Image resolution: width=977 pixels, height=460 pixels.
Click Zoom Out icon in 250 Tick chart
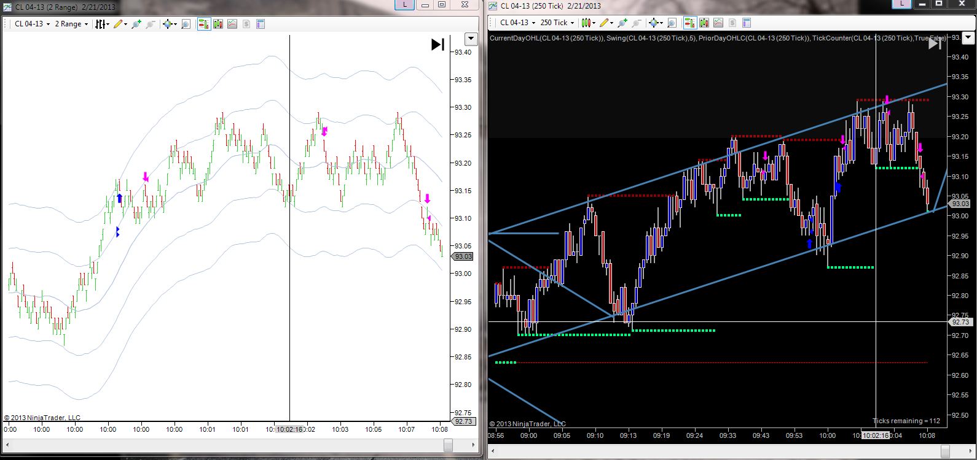(x=636, y=23)
